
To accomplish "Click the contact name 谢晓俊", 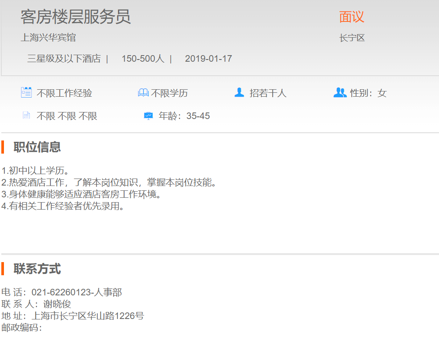I will [57, 304].
